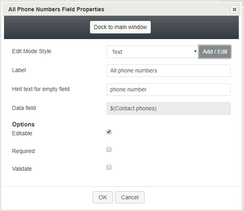The image size is (244, 211).
Task: Click the Editable option label text
Action: [22, 133]
